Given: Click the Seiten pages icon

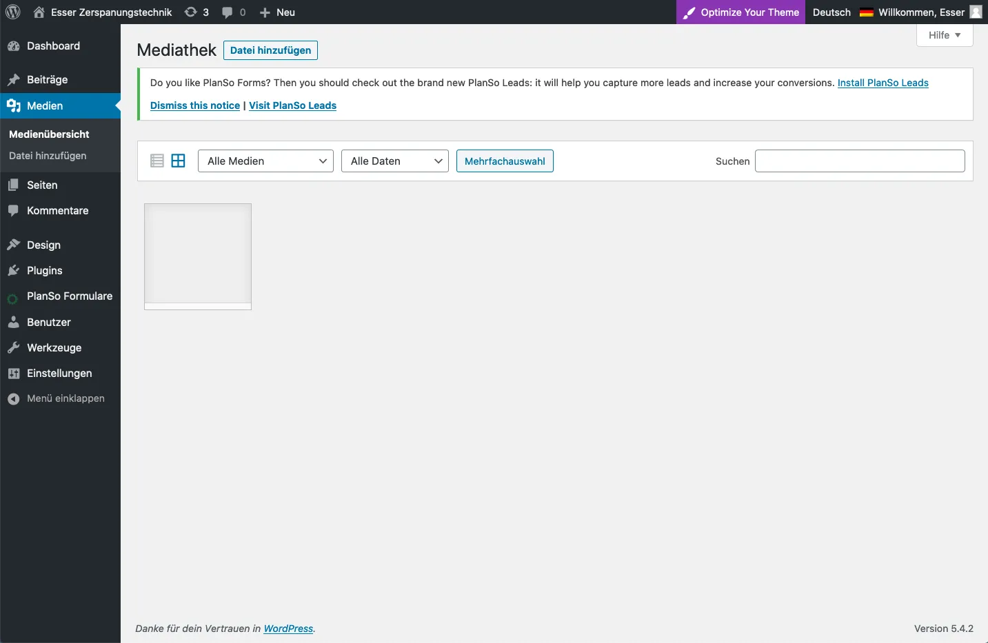Looking at the screenshot, I should (13, 185).
